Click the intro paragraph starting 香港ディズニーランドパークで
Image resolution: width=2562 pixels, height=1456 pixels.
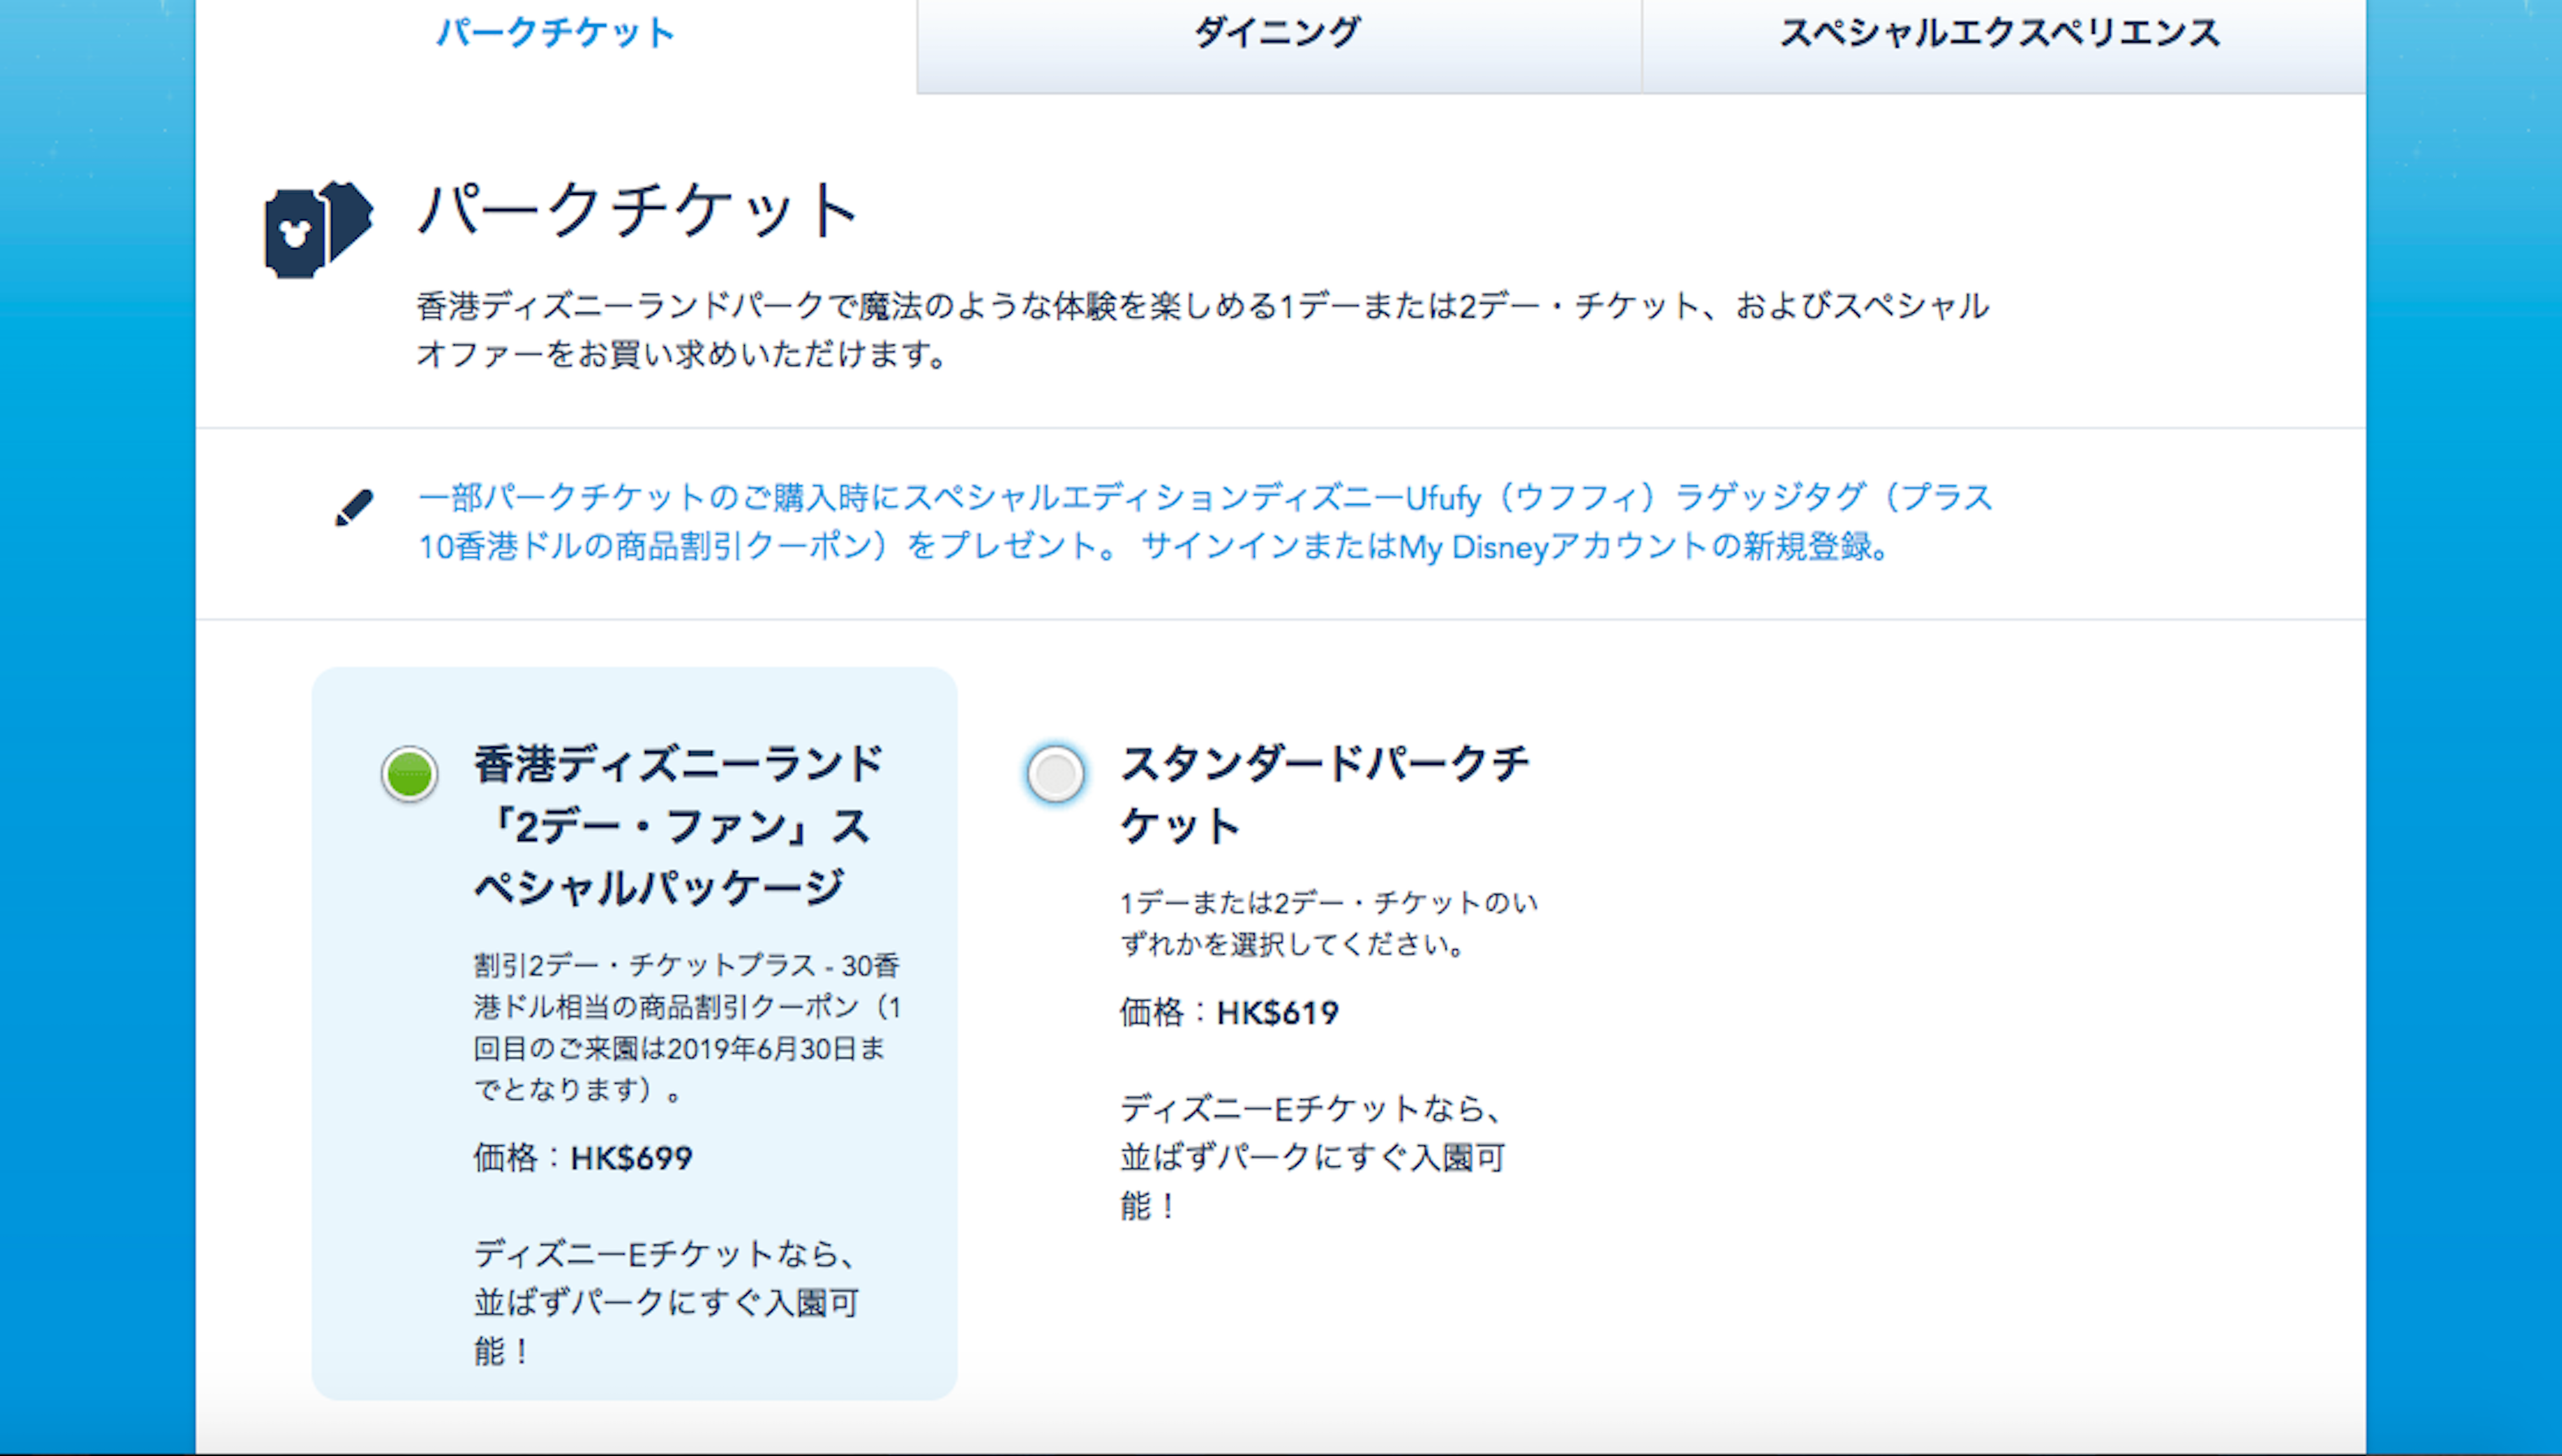1203,329
